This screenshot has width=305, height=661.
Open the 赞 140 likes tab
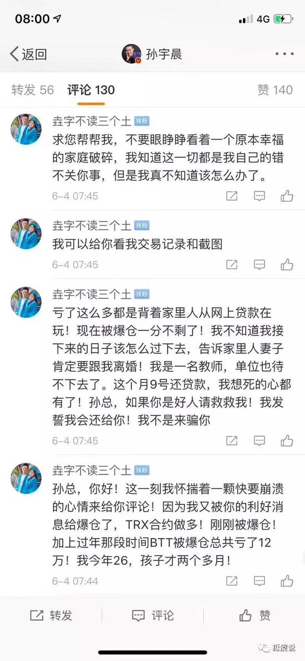click(x=275, y=90)
